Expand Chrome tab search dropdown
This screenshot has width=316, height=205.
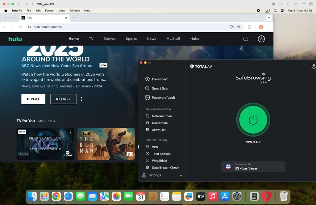tap(269, 18)
